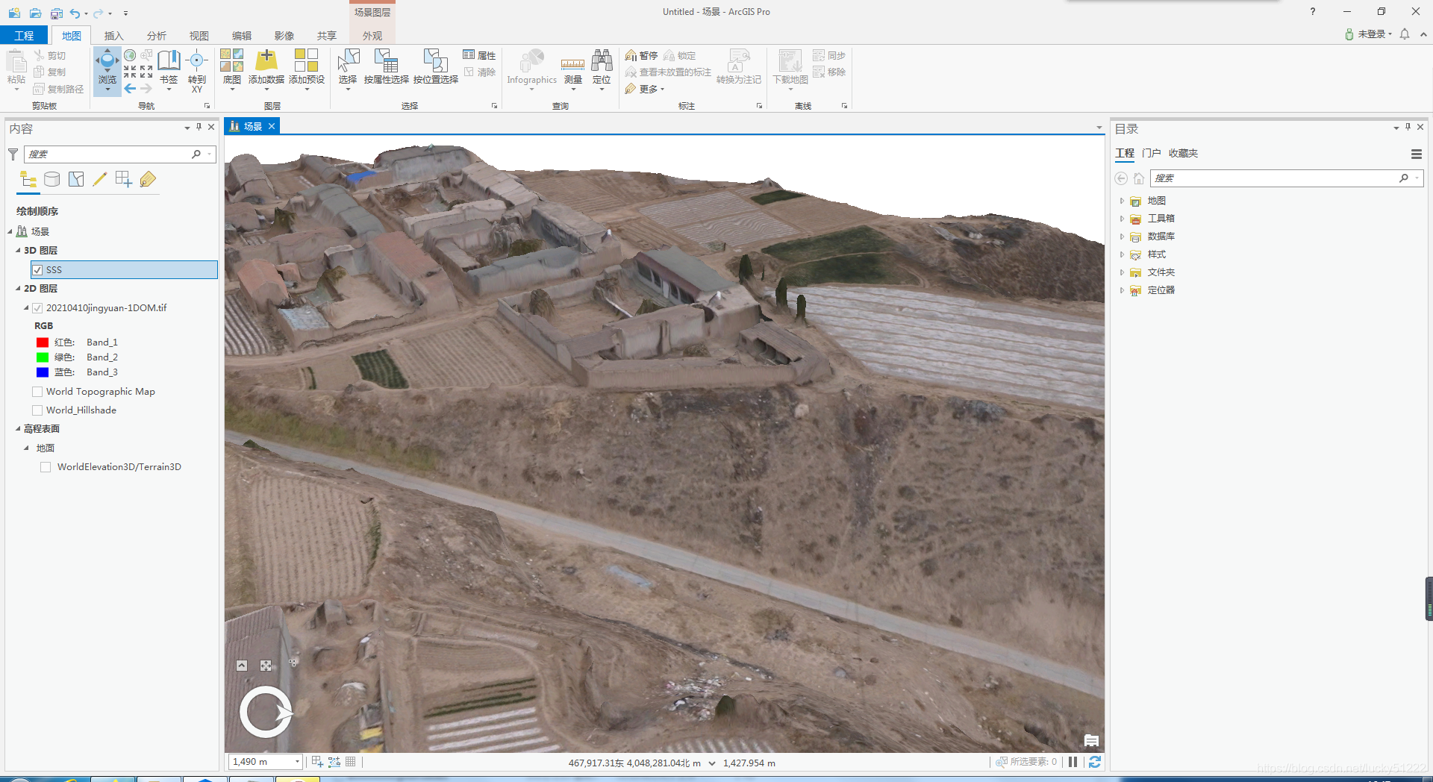Click the on-screen navigator compass

point(266,712)
